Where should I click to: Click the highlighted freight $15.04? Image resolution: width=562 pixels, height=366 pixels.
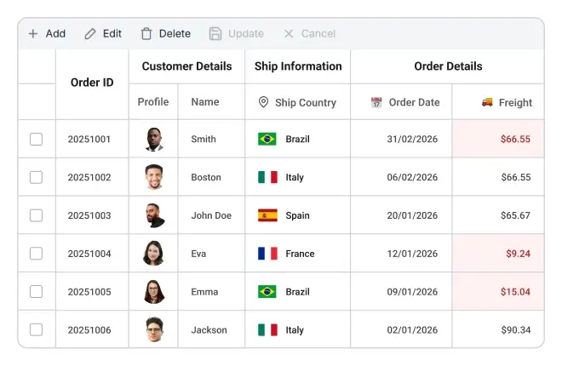point(515,291)
